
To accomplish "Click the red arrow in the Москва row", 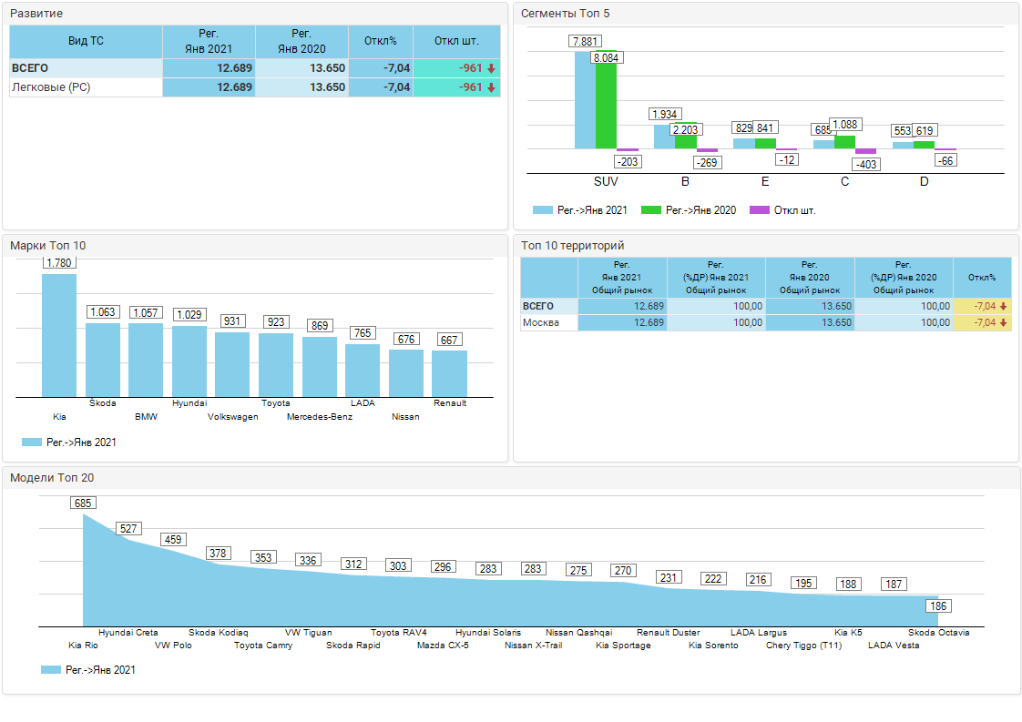I will pyautogui.click(x=1003, y=323).
